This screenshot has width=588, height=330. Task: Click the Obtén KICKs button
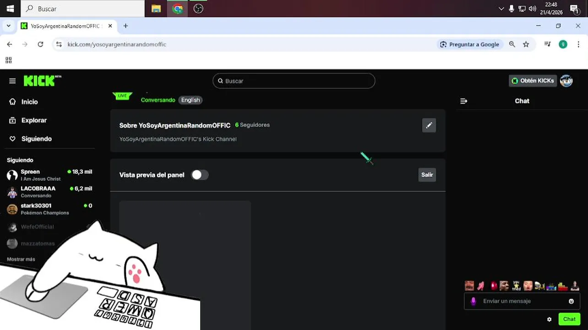pos(533,81)
